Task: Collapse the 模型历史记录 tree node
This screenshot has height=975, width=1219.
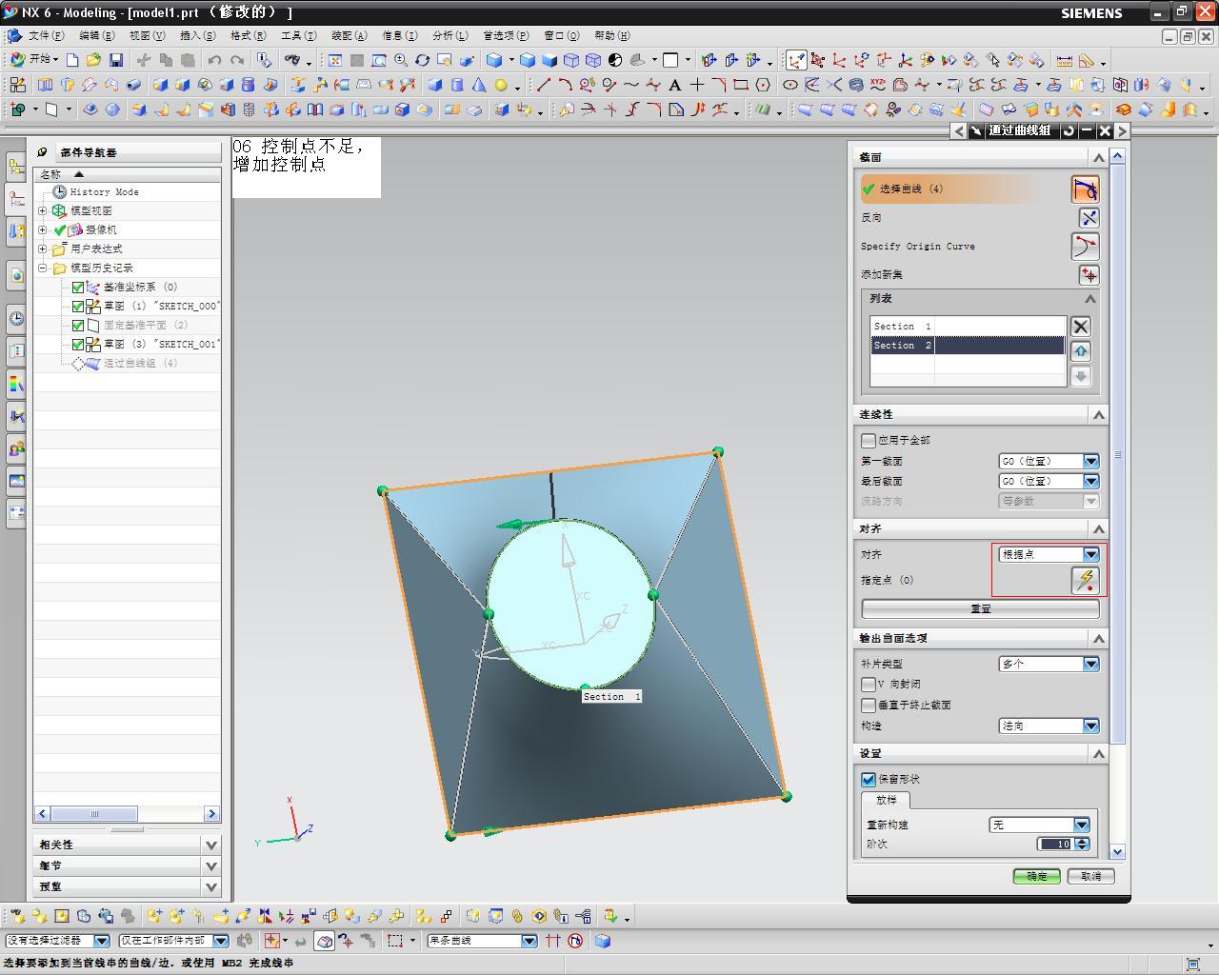Action: point(42,268)
